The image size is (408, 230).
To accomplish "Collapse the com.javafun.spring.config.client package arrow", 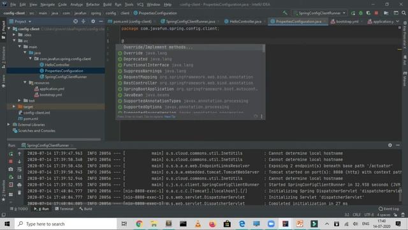I will click(x=31, y=59).
